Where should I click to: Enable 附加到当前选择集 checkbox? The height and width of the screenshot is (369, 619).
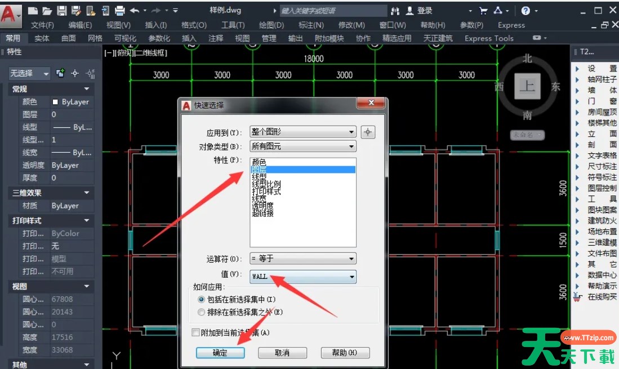coord(195,333)
